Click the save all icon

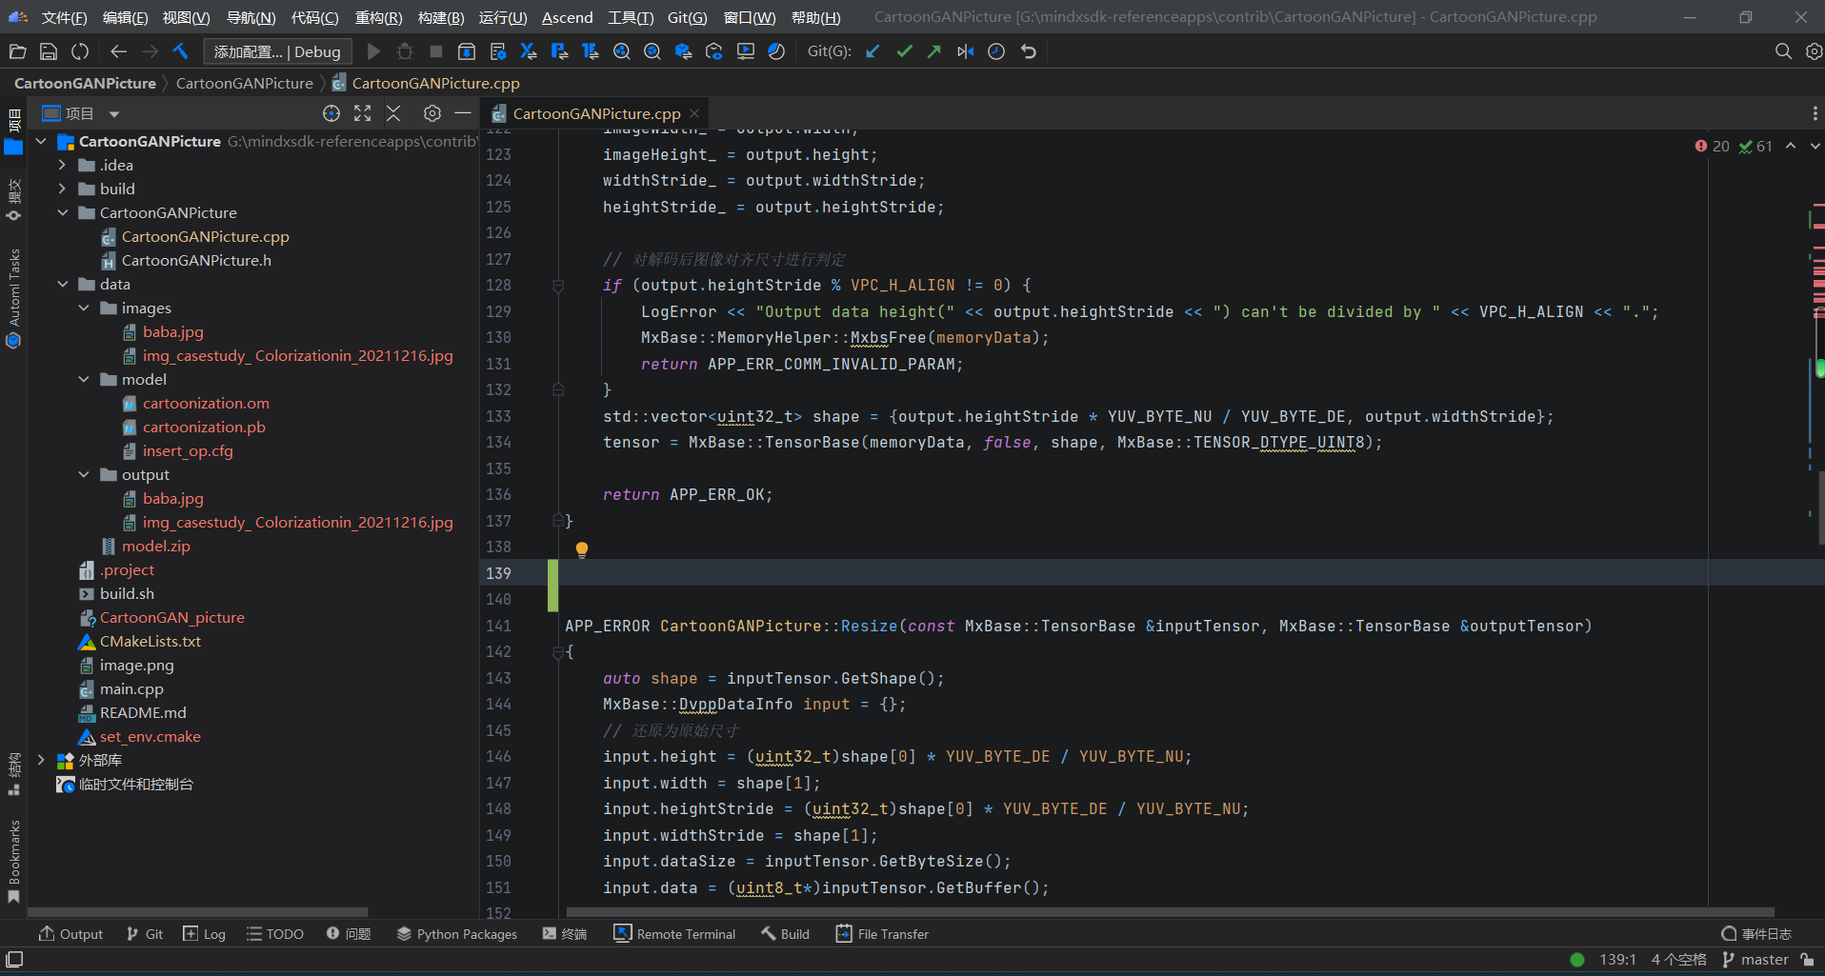[x=49, y=51]
